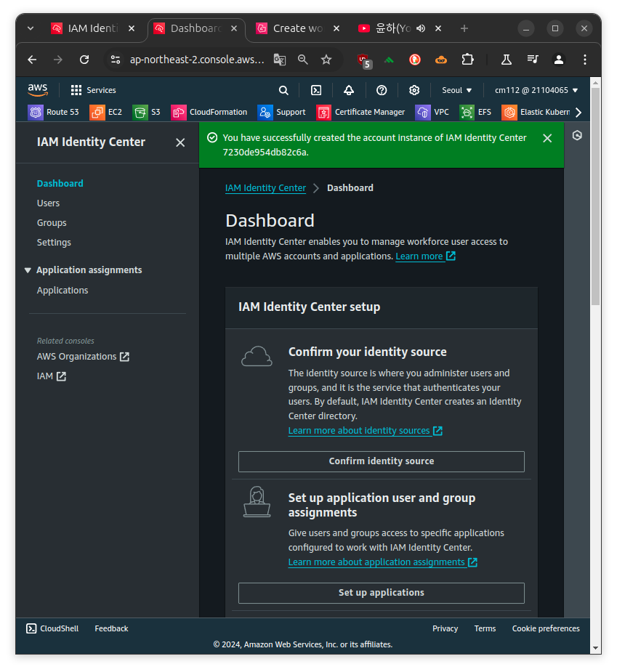This screenshot has height=672, width=617.
Task: Open Support from the favorites bar
Action: pyautogui.click(x=281, y=113)
